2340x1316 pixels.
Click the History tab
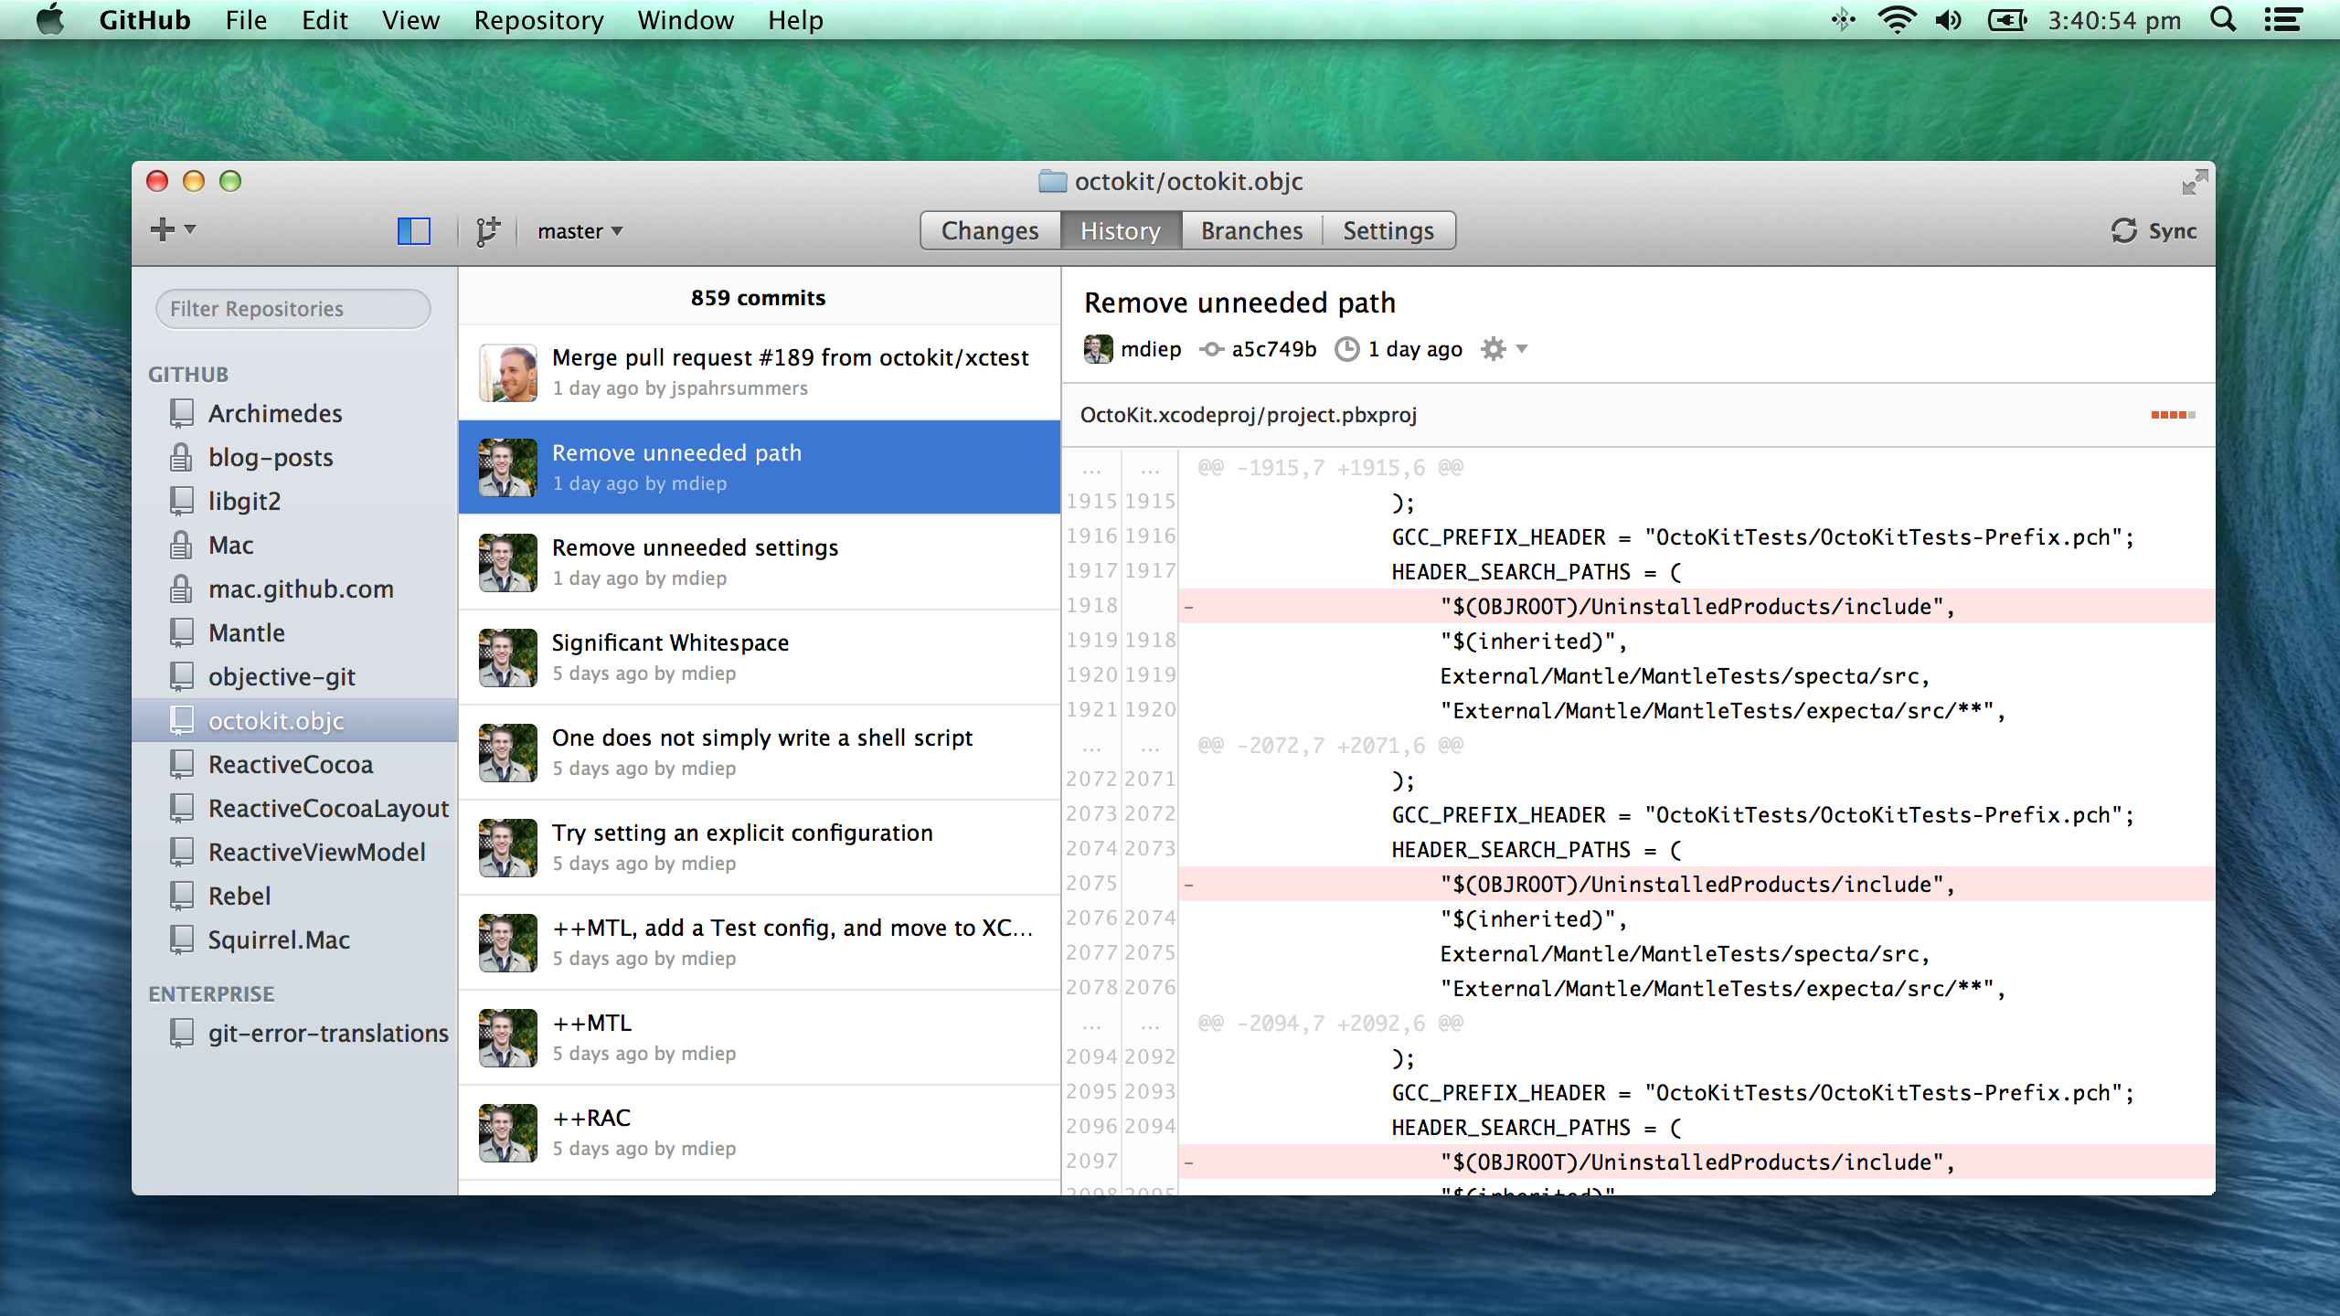point(1120,229)
